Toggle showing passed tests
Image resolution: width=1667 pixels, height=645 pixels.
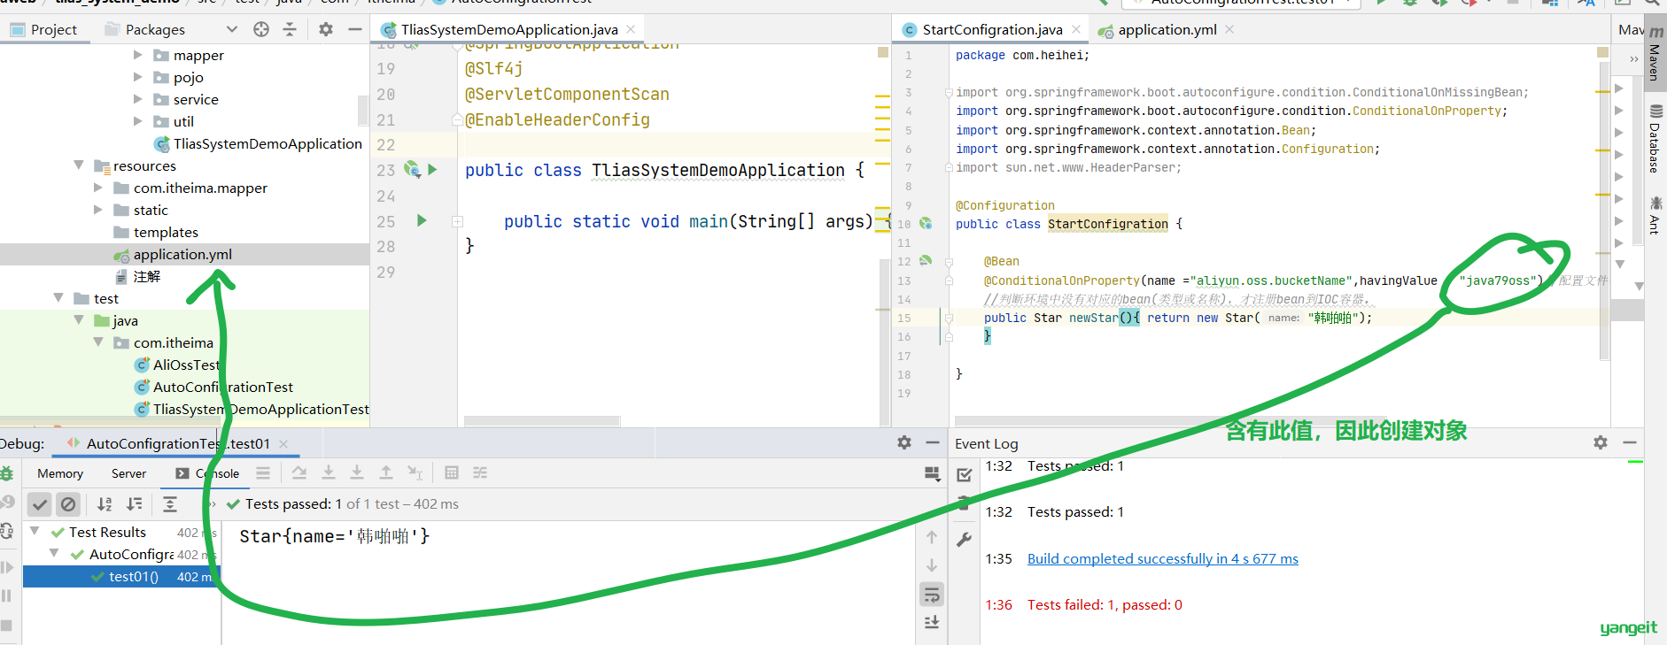point(40,504)
